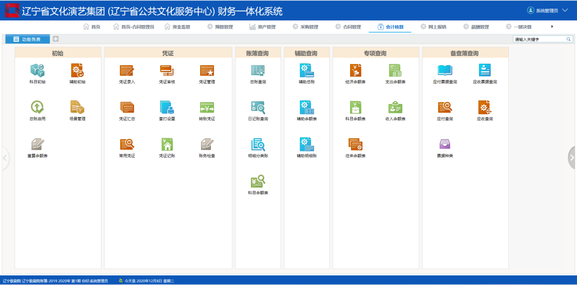Expand more menus with the right arrow
Screen dimensions: 577x285
coord(552,26)
